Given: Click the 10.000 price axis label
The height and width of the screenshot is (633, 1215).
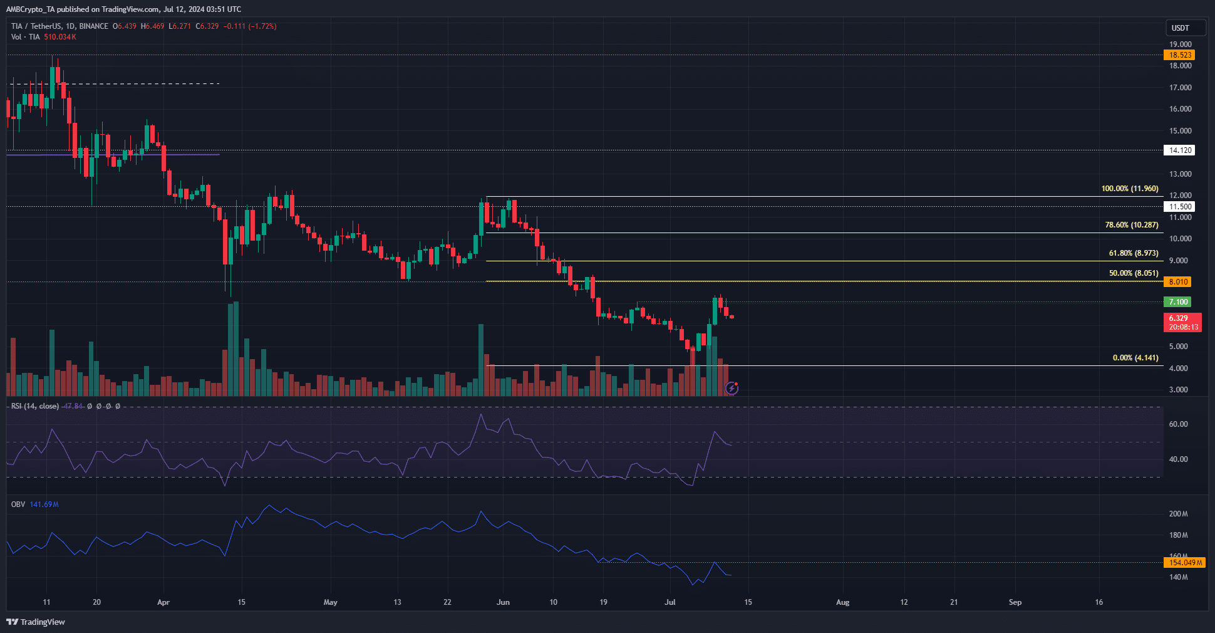Looking at the screenshot, I should (1181, 239).
